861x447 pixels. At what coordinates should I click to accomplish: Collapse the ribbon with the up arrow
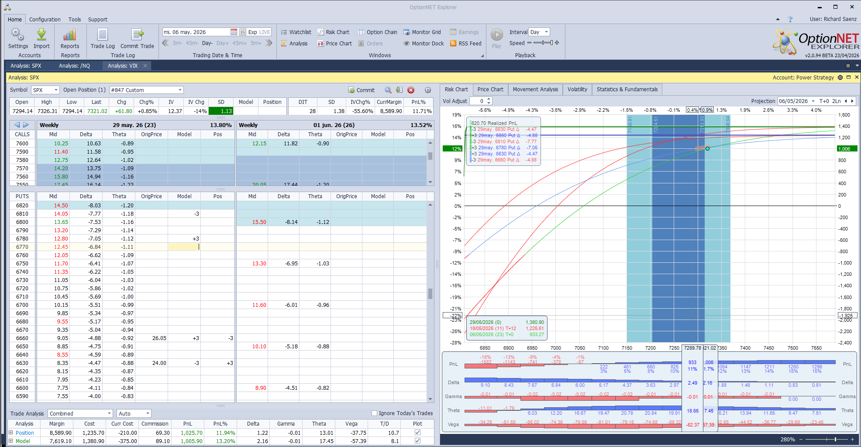coord(778,19)
